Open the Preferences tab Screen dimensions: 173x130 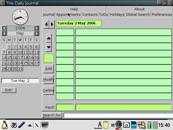tap(162, 15)
